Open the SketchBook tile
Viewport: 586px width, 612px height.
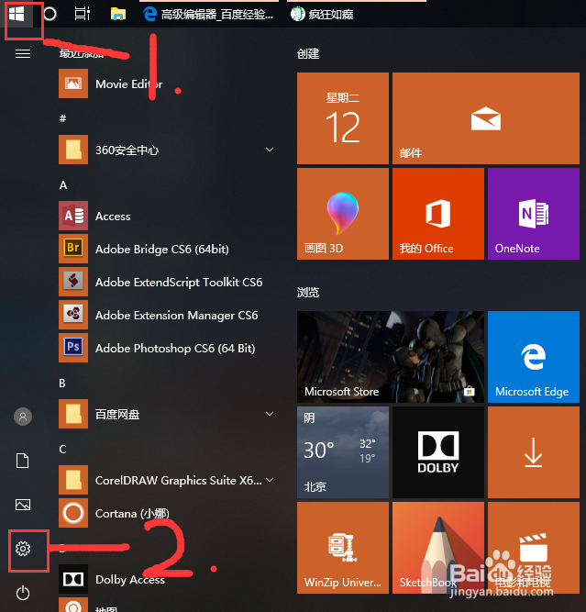pyautogui.click(x=438, y=548)
